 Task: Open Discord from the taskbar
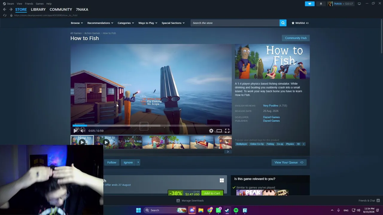click(x=192, y=210)
